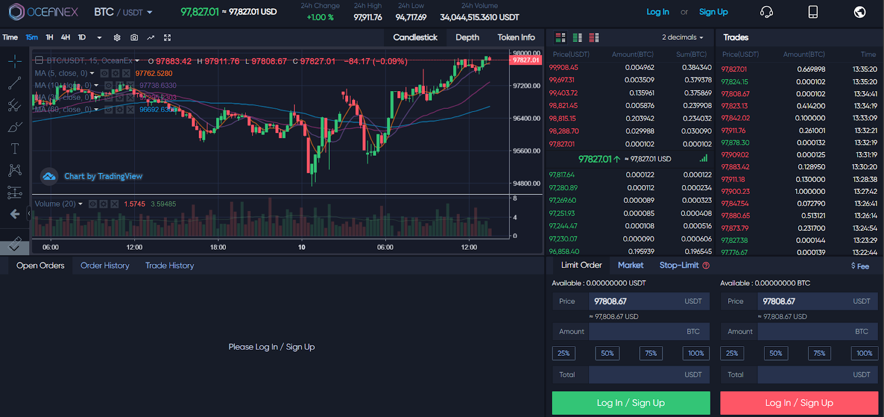884x417 pixels.
Task: Open settings for Volume (20) indicator
Action: pos(103,204)
